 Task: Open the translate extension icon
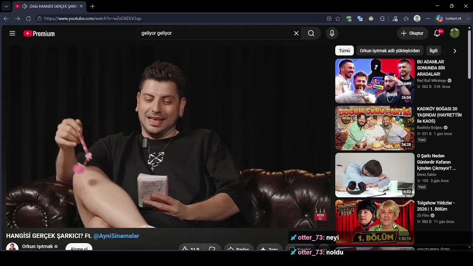[360, 18]
